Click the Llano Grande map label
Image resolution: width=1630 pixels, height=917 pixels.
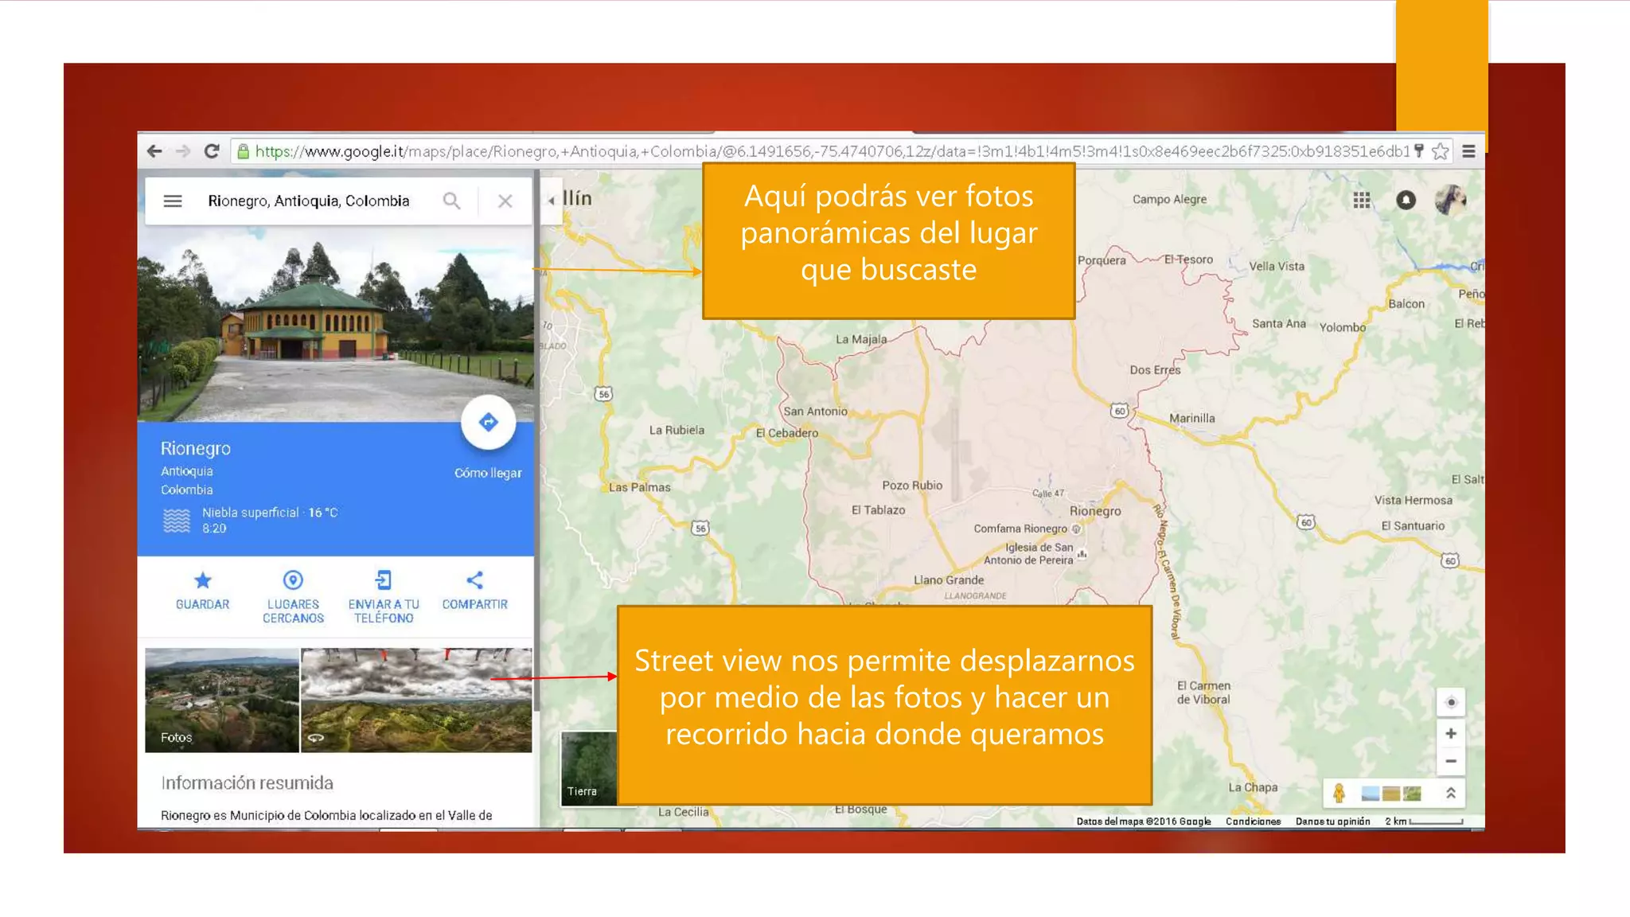pos(949,580)
